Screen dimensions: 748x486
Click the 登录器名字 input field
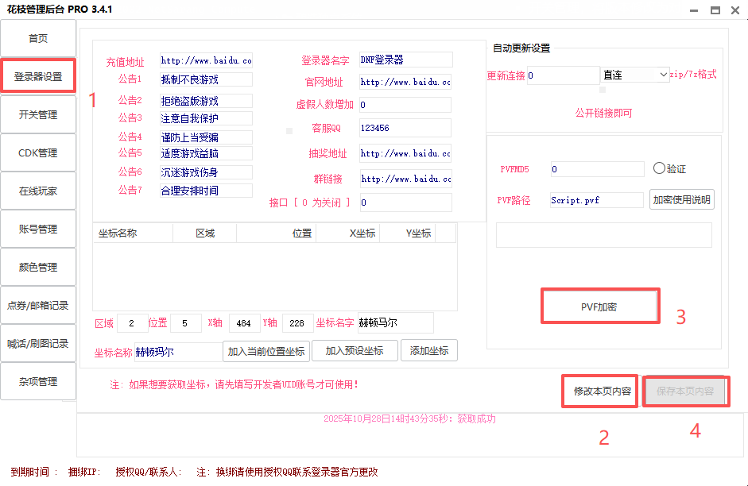tap(405, 60)
